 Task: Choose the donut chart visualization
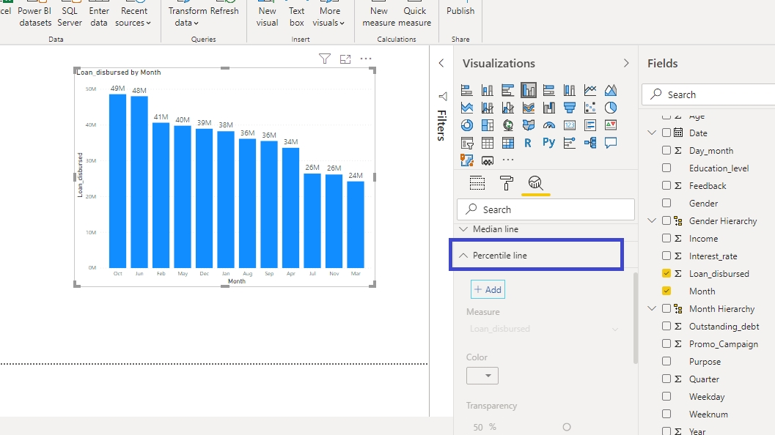coord(466,125)
